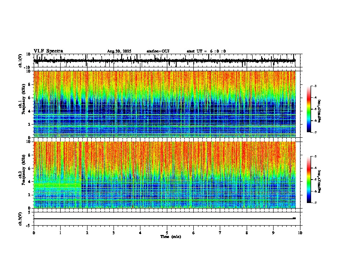The image size is (338, 261).
Task: Click the "5" tick on ch.3 voltage axis
Action: pyautogui.click(x=30, y=212)
